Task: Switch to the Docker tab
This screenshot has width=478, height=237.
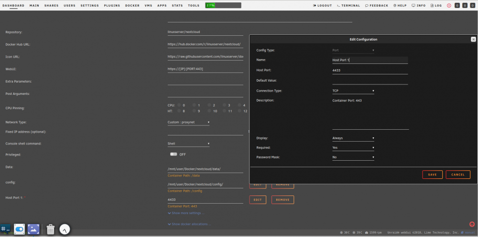Action: [132, 5]
